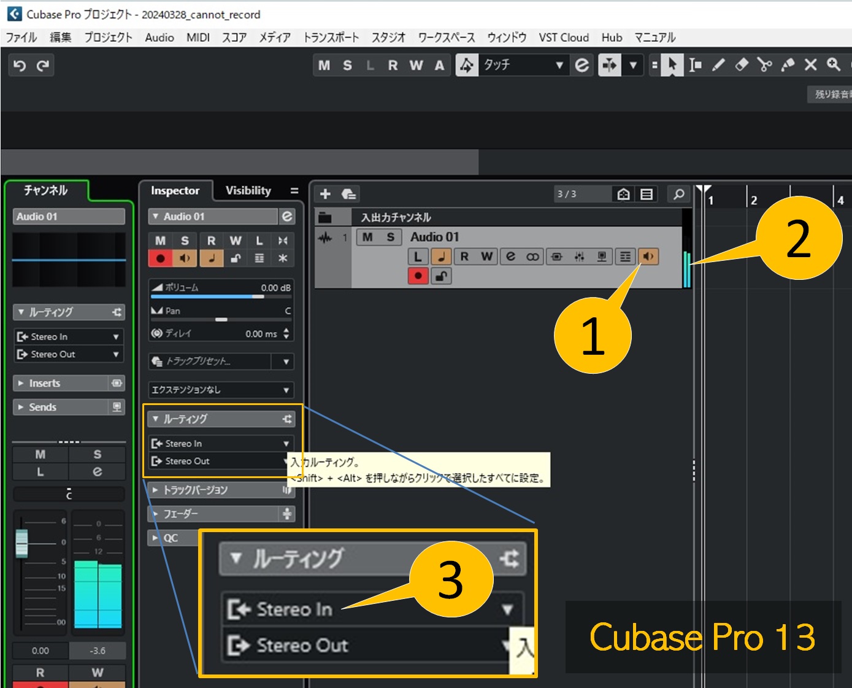Open ファイル menu
852x688 pixels.
pyautogui.click(x=21, y=37)
